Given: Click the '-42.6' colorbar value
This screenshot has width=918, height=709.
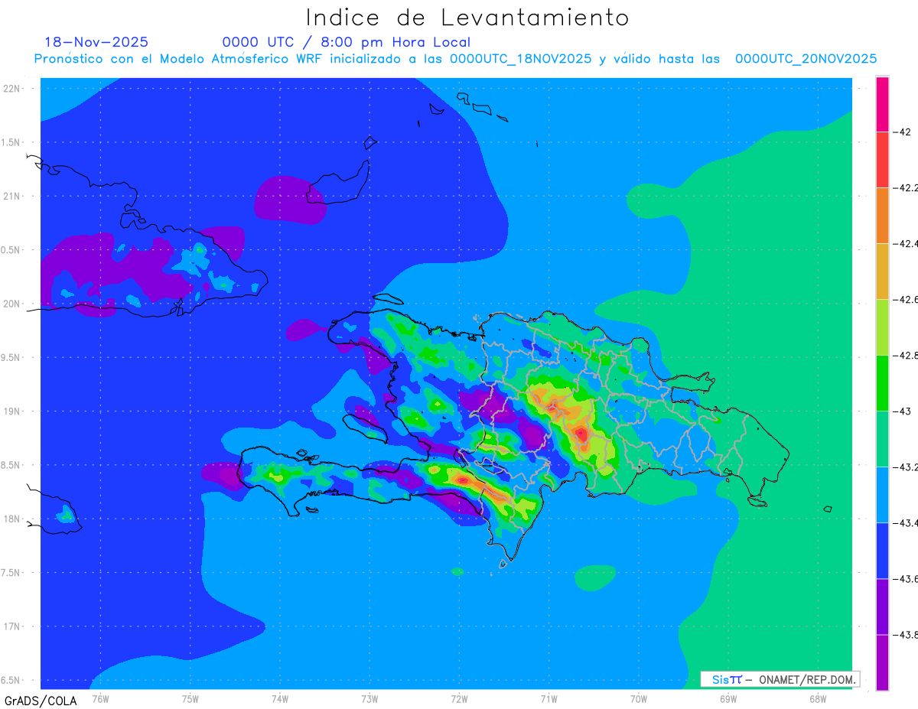Looking at the screenshot, I should (x=906, y=299).
